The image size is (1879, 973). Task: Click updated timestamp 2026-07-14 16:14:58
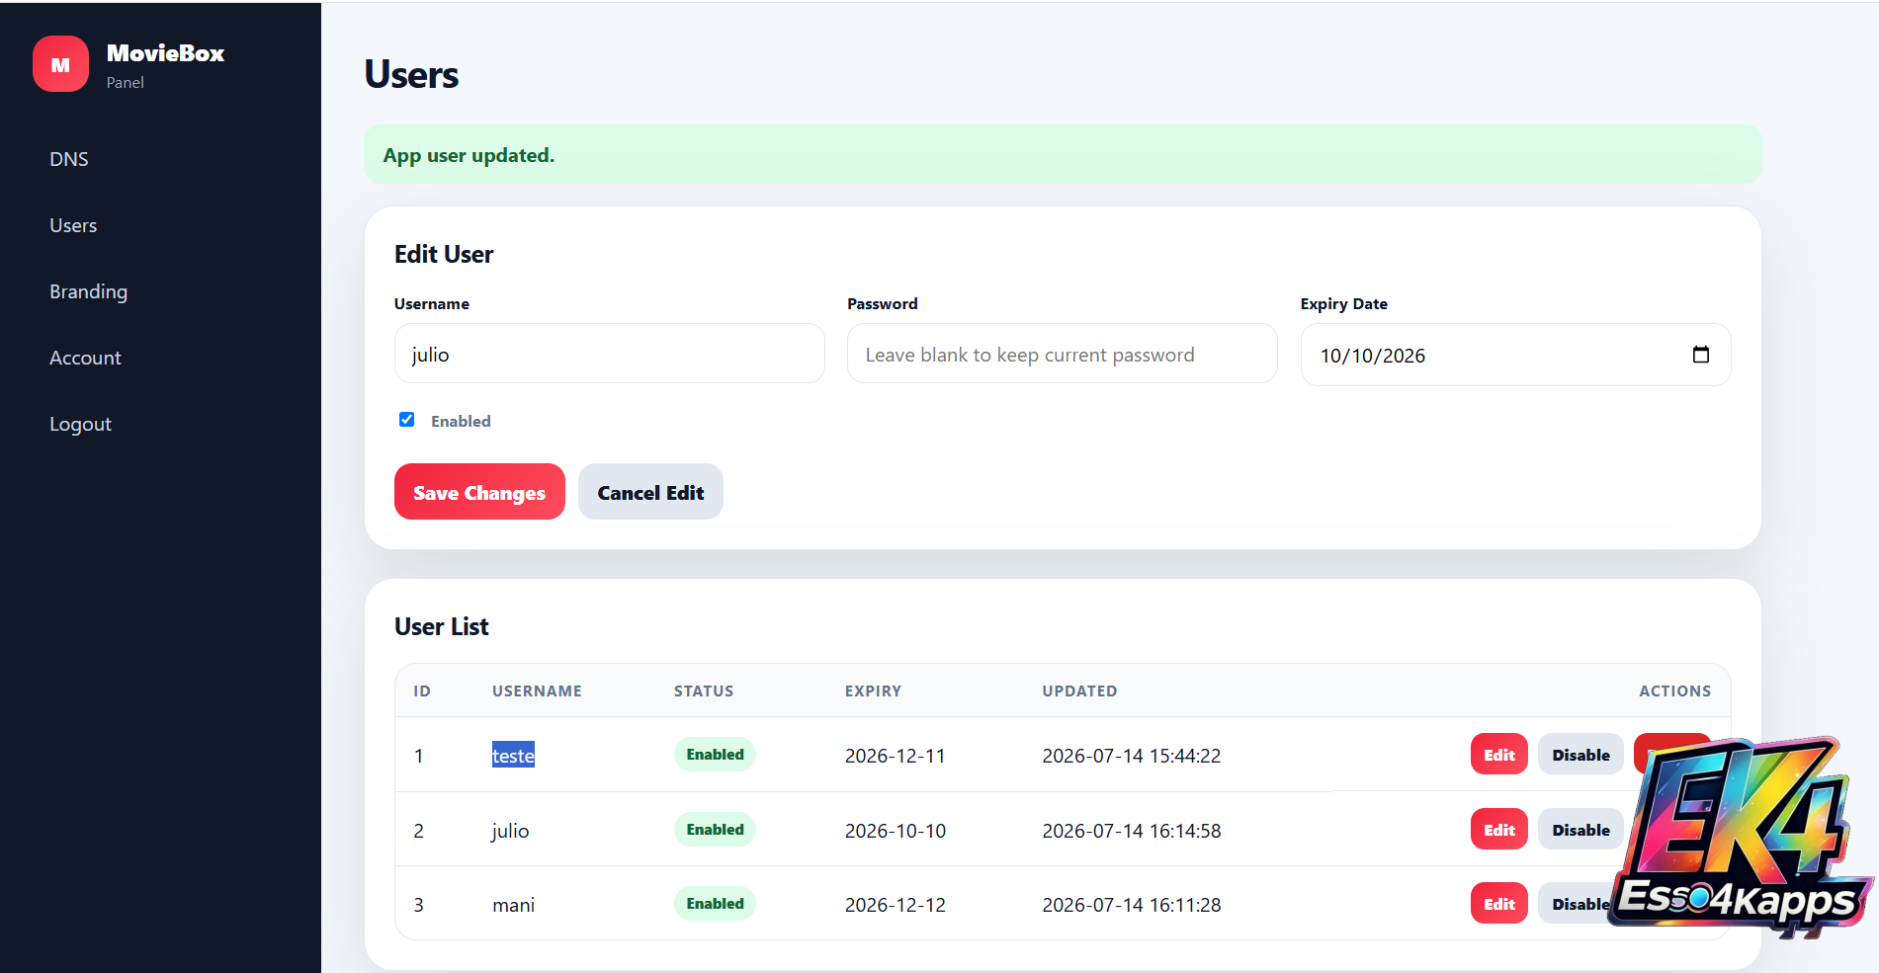1131,831
